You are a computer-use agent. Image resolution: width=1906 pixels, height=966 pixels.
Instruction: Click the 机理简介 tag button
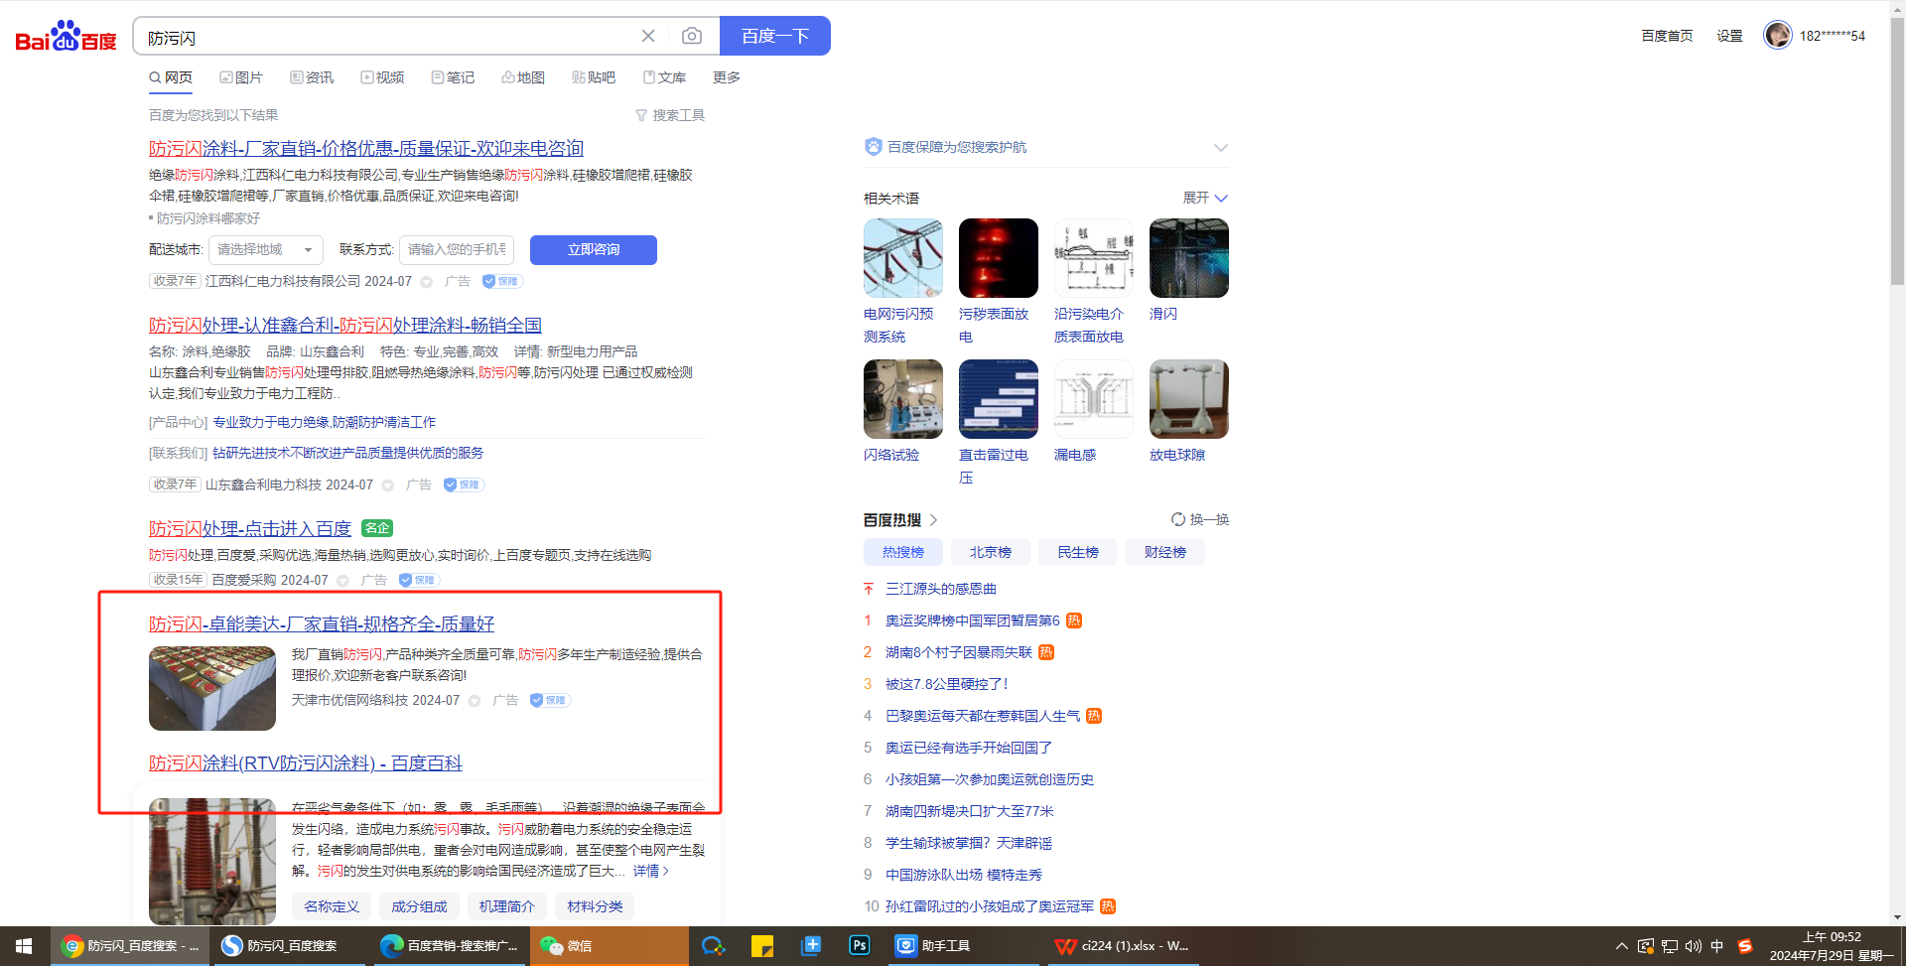pos(507,906)
